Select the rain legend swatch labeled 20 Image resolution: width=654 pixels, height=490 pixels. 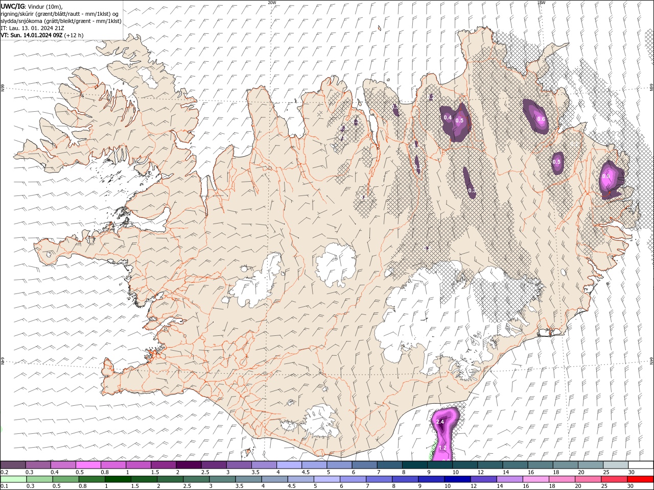point(588,479)
